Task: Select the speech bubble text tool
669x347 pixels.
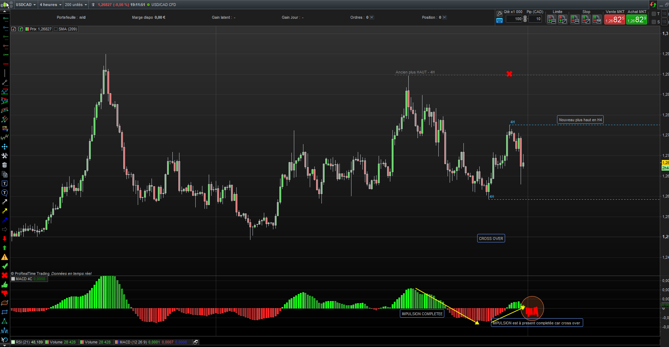Action: (x=5, y=193)
